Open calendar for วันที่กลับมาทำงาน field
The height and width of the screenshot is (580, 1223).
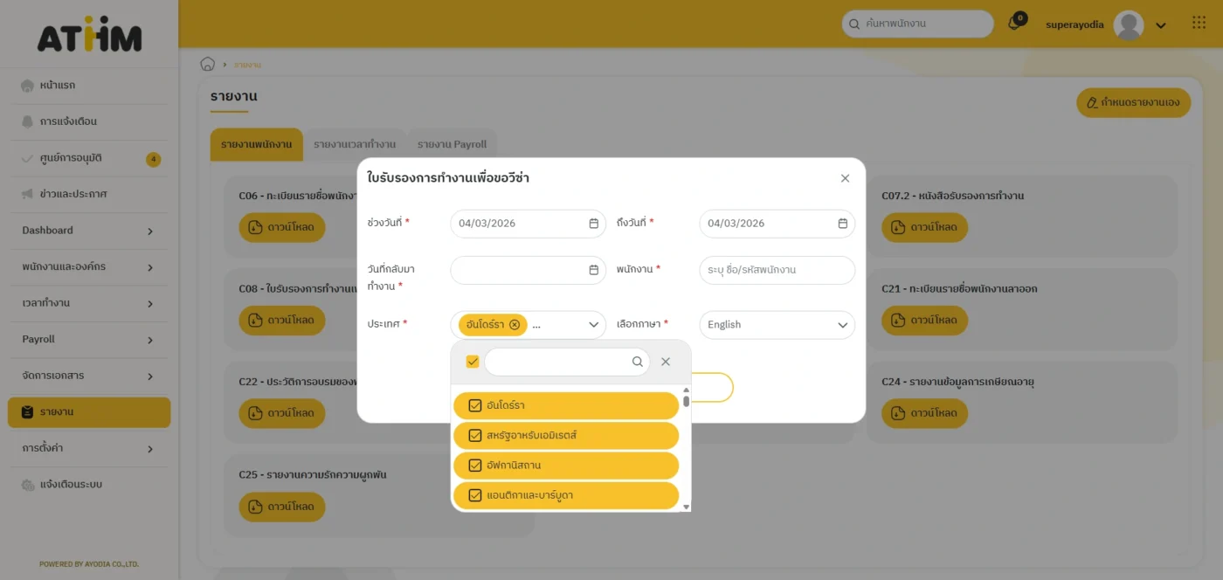593,270
